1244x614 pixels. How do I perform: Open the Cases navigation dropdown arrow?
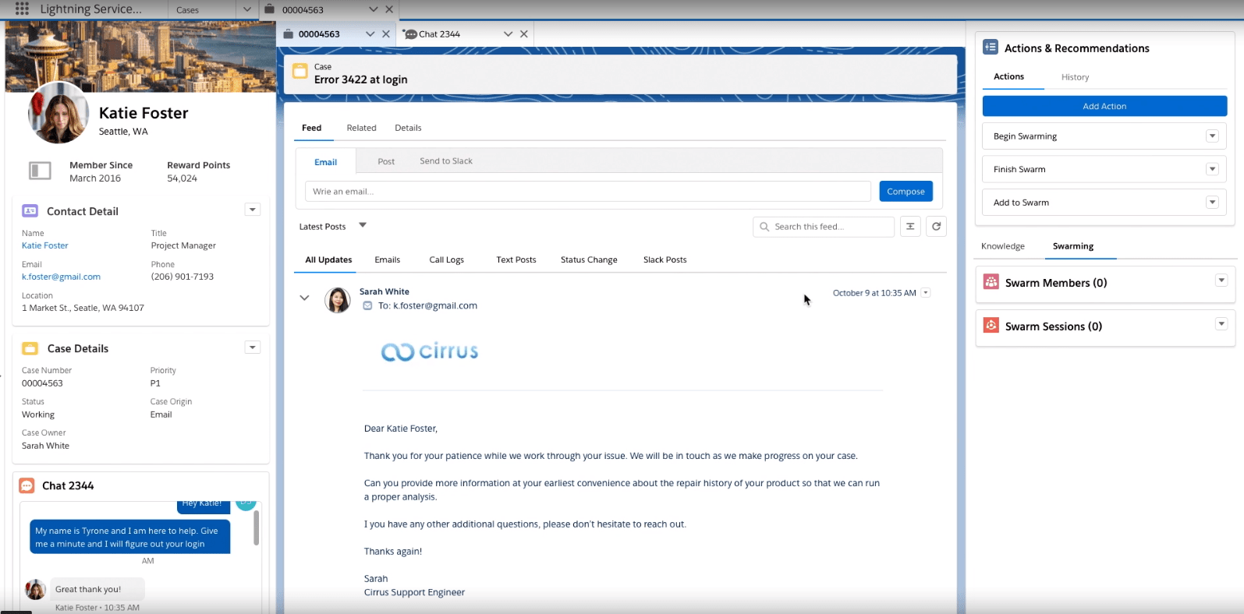247,9
